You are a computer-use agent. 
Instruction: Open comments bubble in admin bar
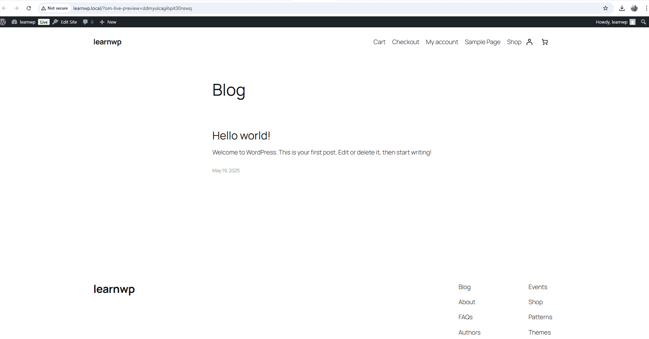[88, 22]
